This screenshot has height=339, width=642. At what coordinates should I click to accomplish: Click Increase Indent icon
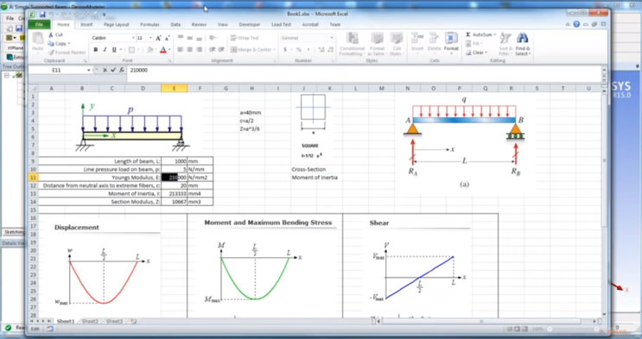(221, 49)
